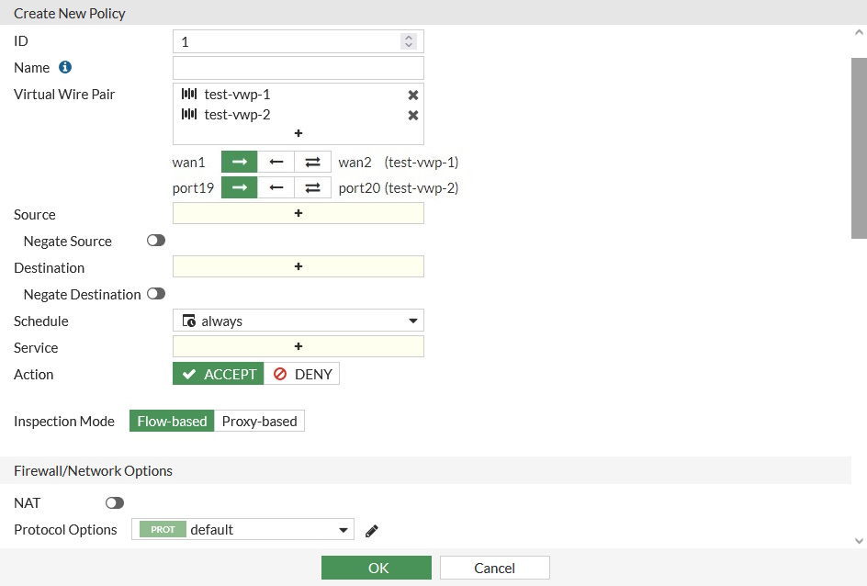This screenshot has width=867, height=586.
Task: Add a Service entry
Action: click(x=298, y=346)
